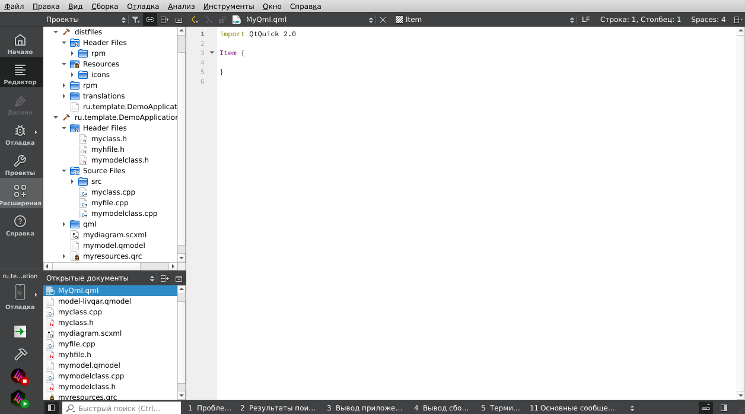Open the MyQml.qml document dropdown
This screenshot has height=414, width=745.
[x=371, y=20]
